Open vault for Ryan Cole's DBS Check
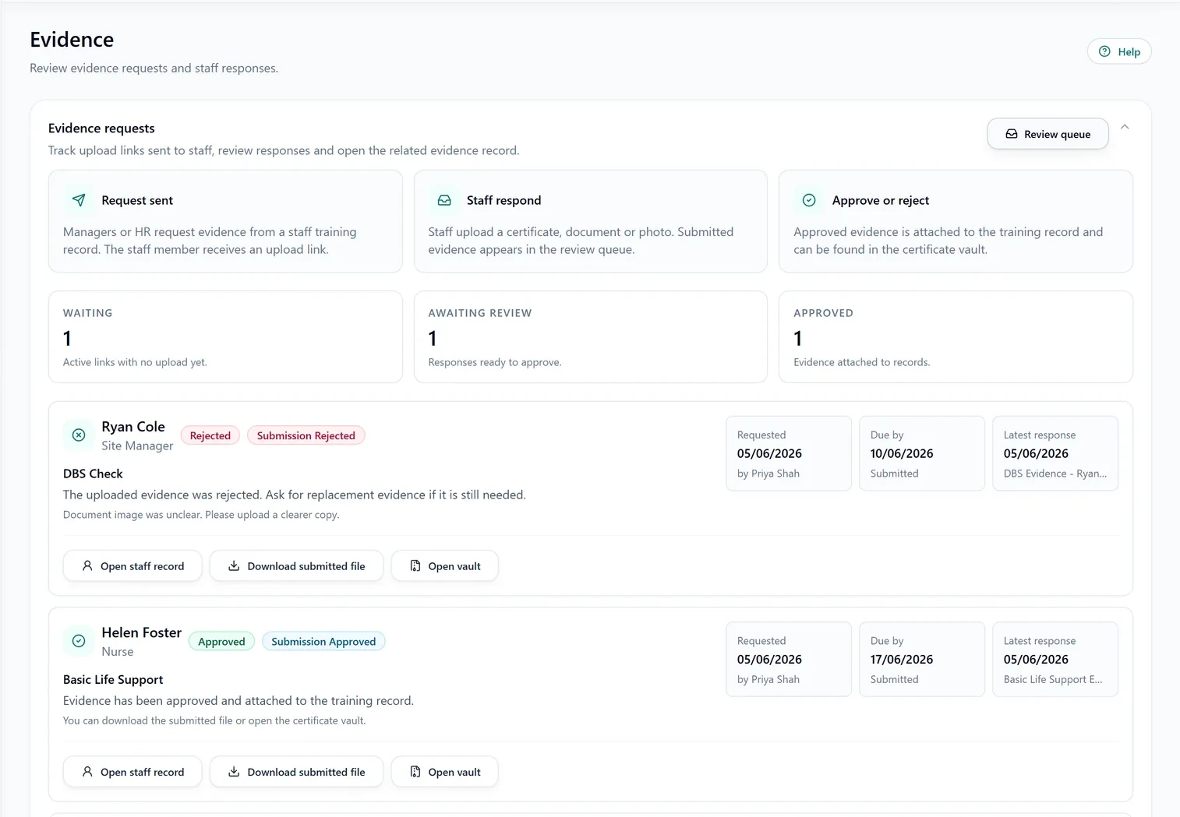This screenshot has height=817, width=1180. (x=444, y=566)
